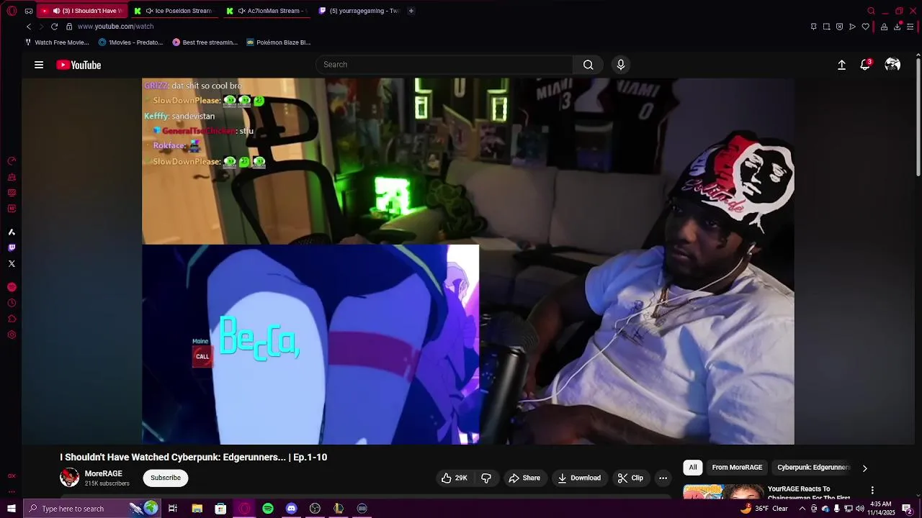The image size is (922, 518).
Task: Open more actions three-dot menu
Action: pyautogui.click(x=663, y=478)
